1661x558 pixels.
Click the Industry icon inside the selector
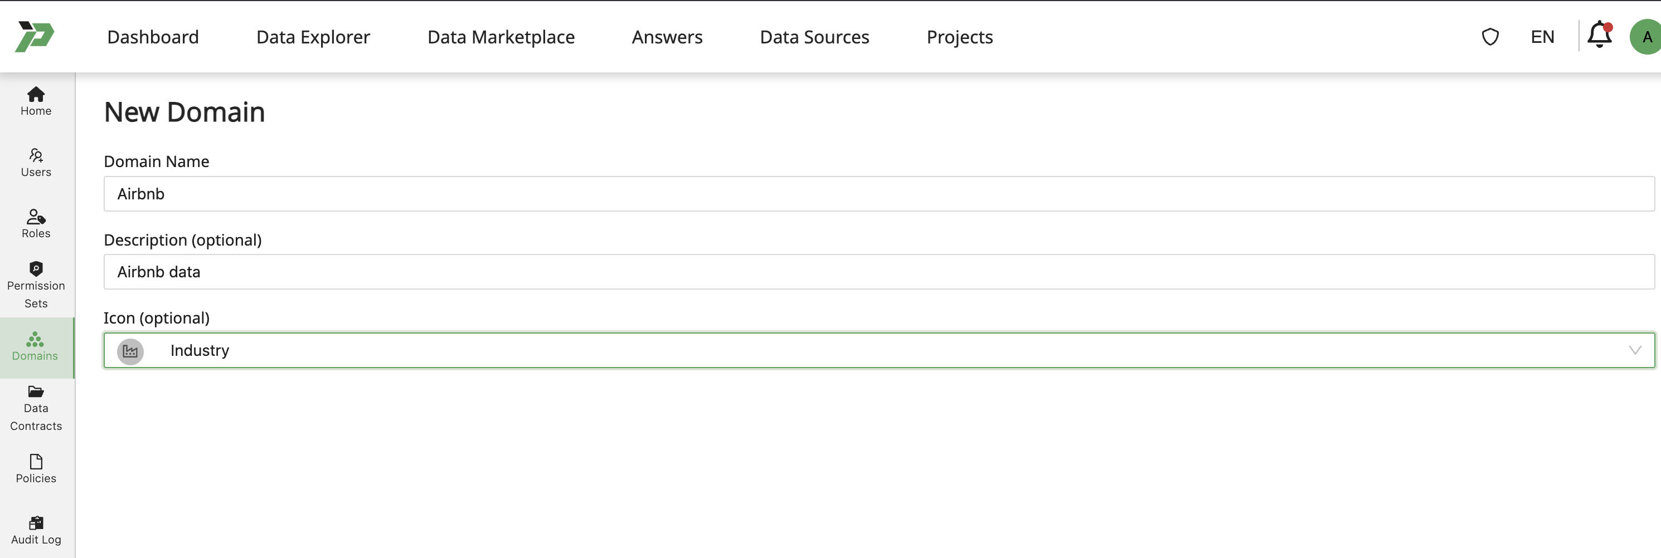pos(130,350)
